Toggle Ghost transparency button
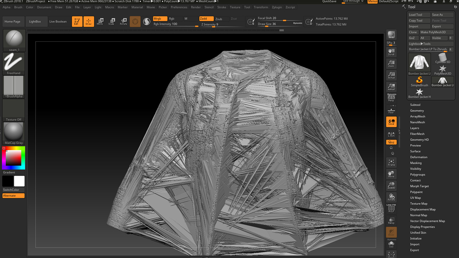 point(391,232)
